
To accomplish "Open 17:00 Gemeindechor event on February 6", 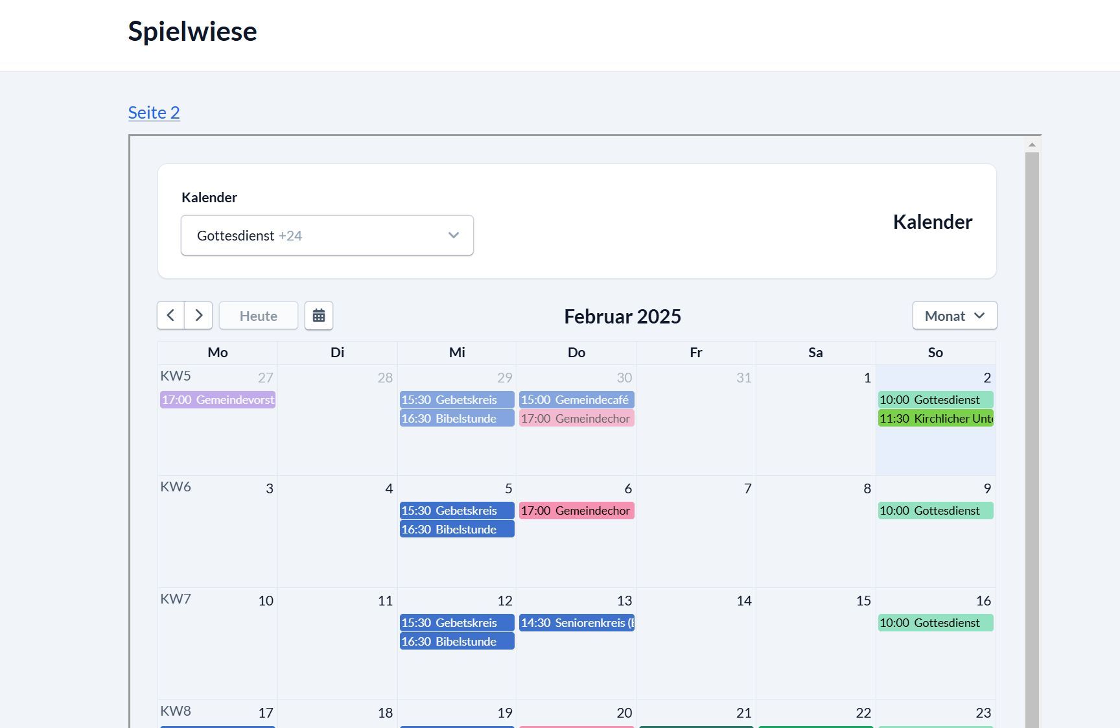I will (577, 511).
